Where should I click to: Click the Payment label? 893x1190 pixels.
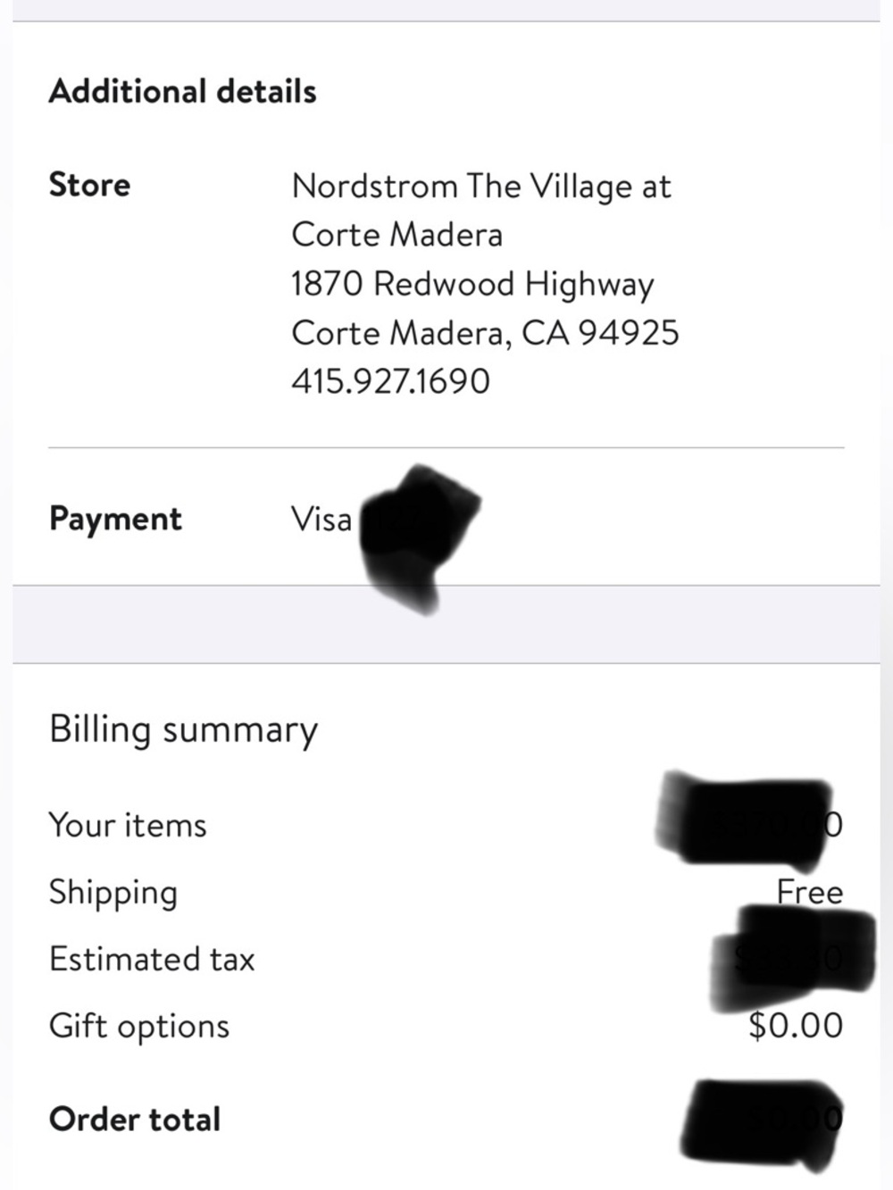[115, 519]
